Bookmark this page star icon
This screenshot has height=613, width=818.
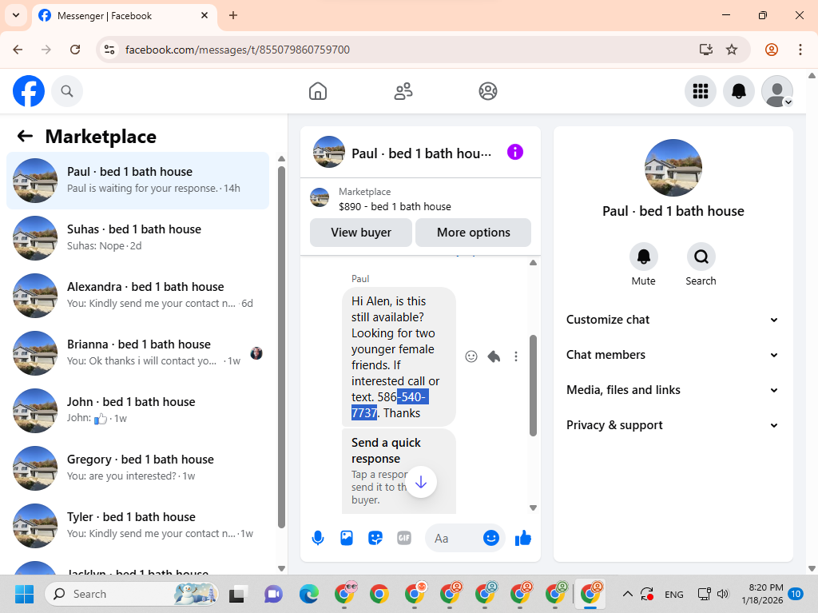coord(732,50)
